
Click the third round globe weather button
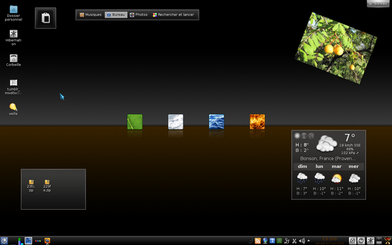311,136
